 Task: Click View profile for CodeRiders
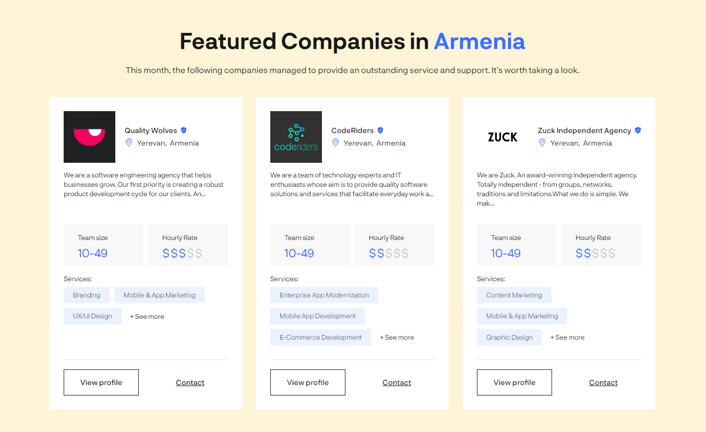click(x=307, y=382)
